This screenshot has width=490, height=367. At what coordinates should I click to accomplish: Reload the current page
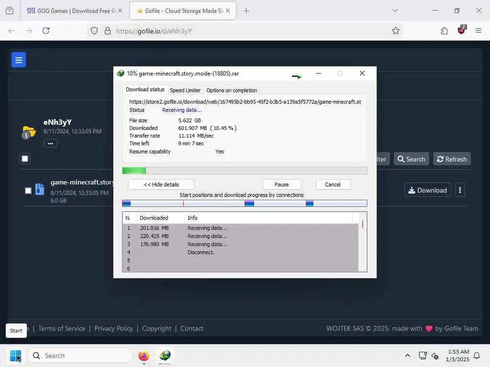[x=46, y=31]
